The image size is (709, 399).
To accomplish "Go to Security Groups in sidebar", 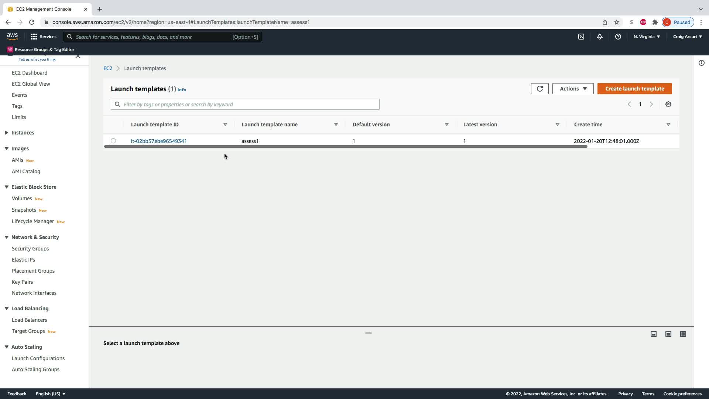I will 30,249.
